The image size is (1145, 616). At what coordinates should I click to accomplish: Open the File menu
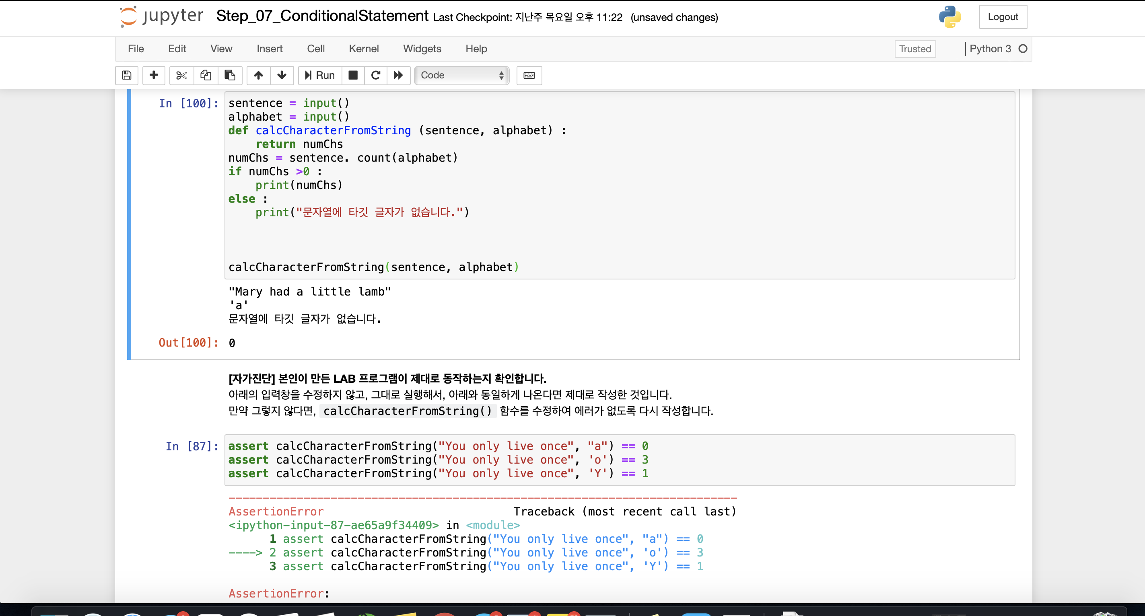coord(136,49)
